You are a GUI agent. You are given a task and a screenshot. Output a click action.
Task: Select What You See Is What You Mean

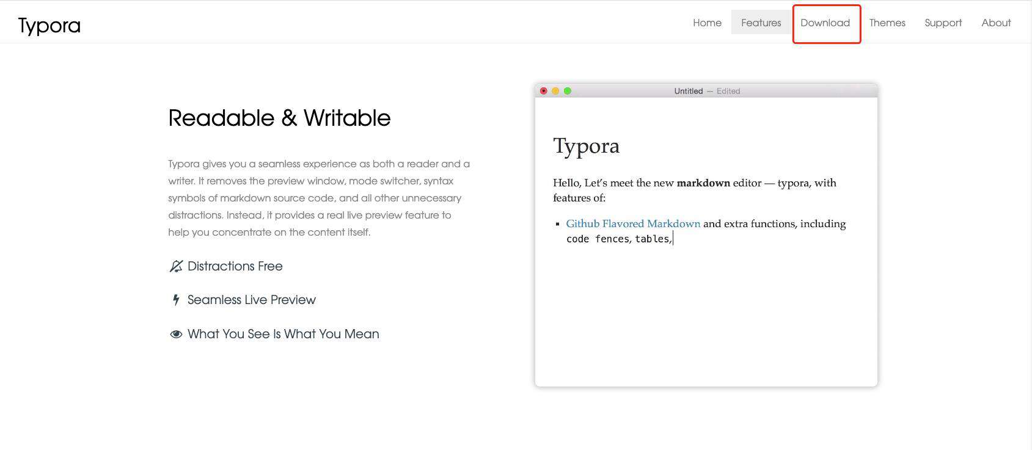(x=284, y=334)
